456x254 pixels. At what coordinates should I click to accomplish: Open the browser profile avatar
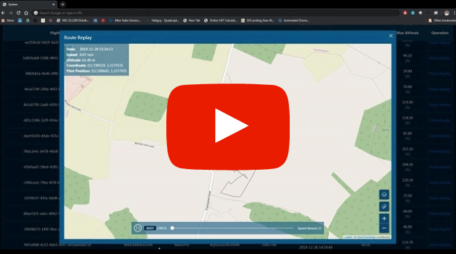(447, 13)
